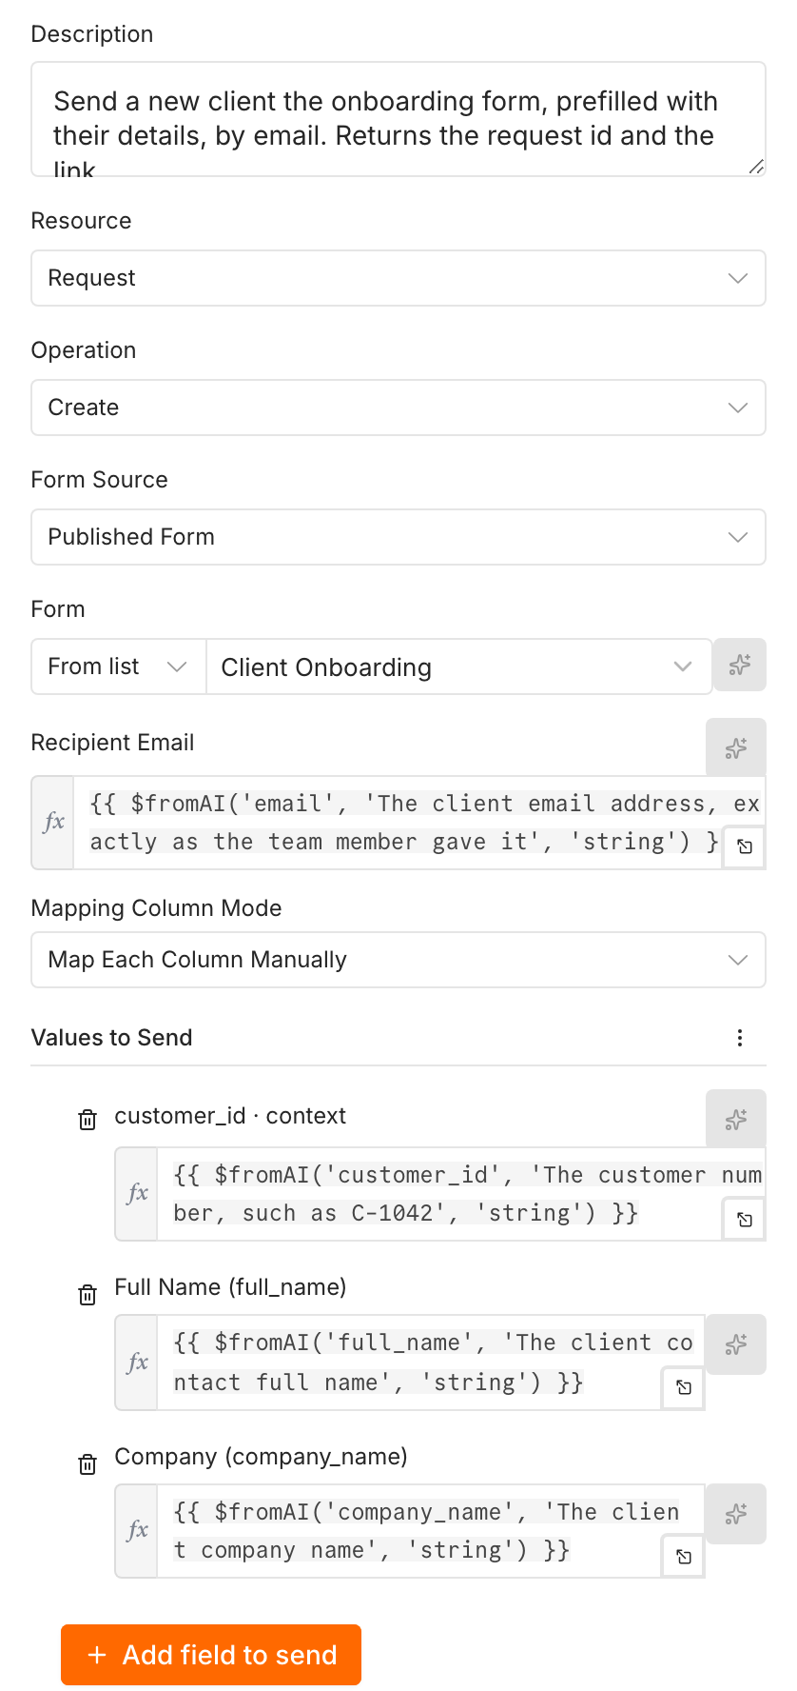The image size is (797, 1691).
Task: Click into the Description text area
Action: [x=398, y=119]
